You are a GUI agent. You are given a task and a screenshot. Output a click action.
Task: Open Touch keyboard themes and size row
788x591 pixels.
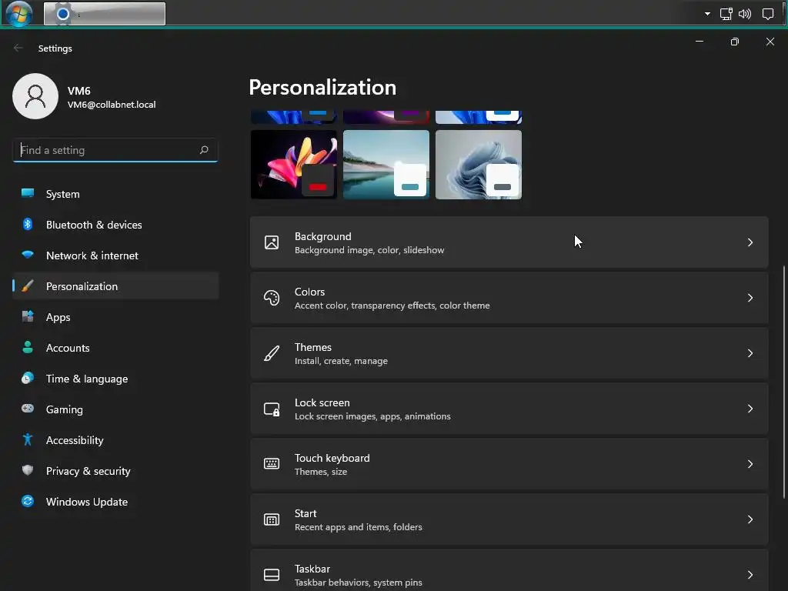coord(509,464)
